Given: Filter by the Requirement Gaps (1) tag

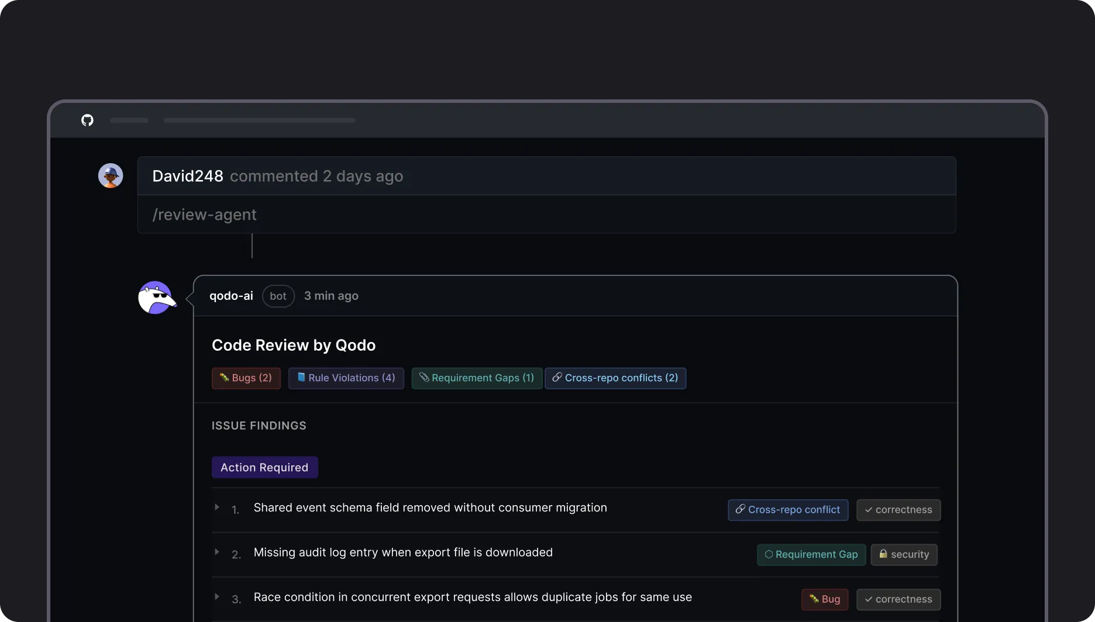Looking at the screenshot, I should pos(477,378).
